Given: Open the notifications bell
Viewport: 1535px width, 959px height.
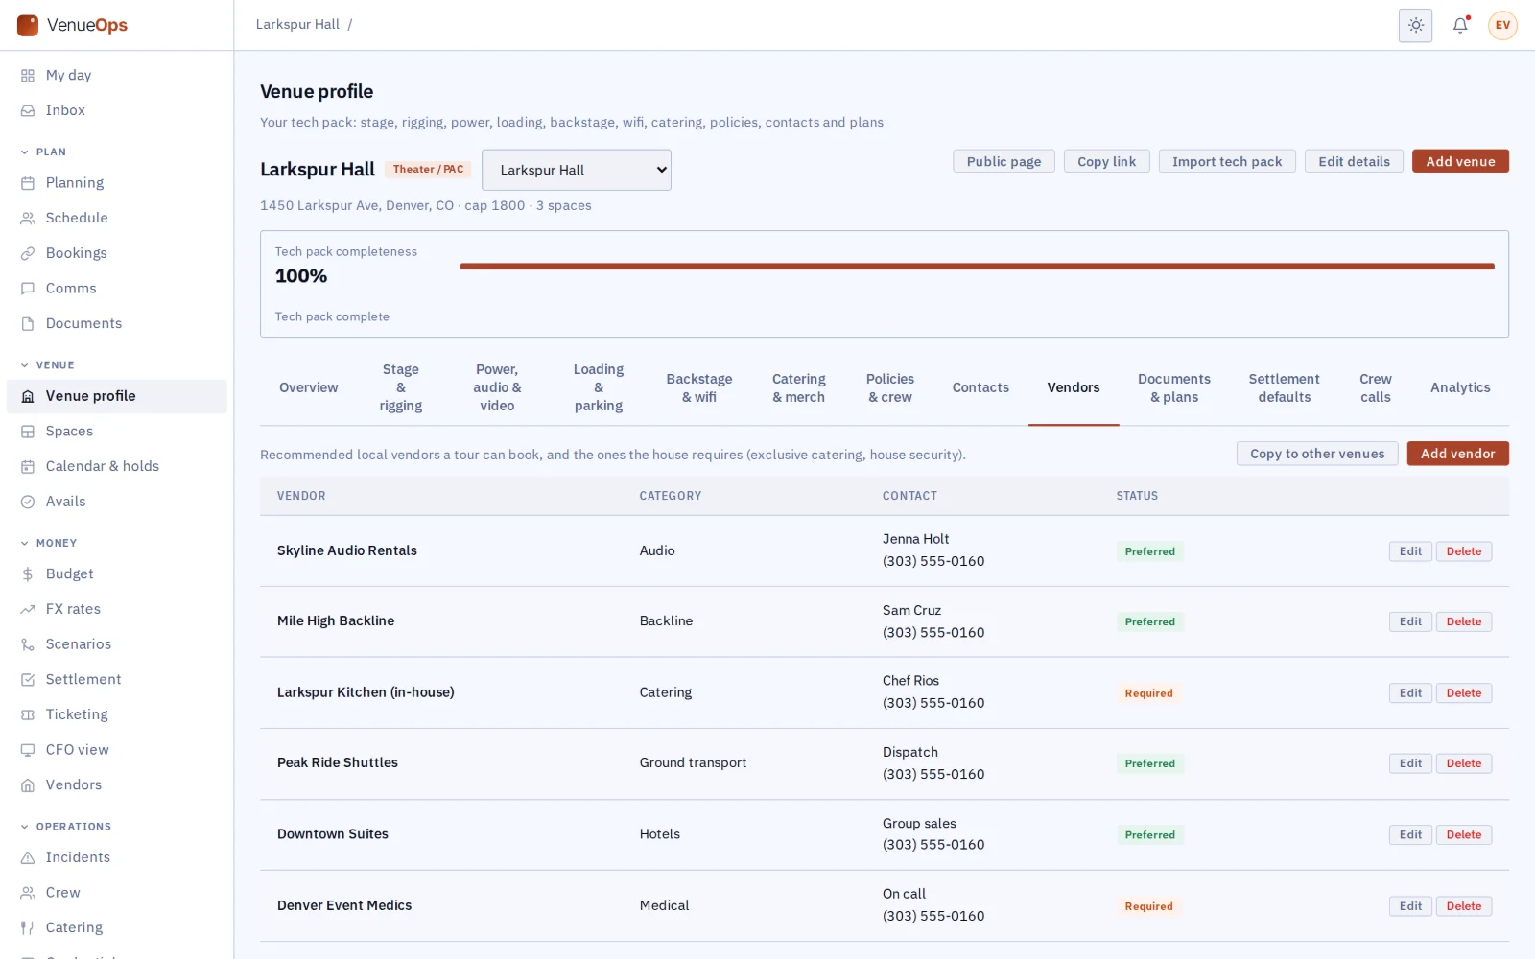Looking at the screenshot, I should pyautogui.click(x=1460, y=25).
